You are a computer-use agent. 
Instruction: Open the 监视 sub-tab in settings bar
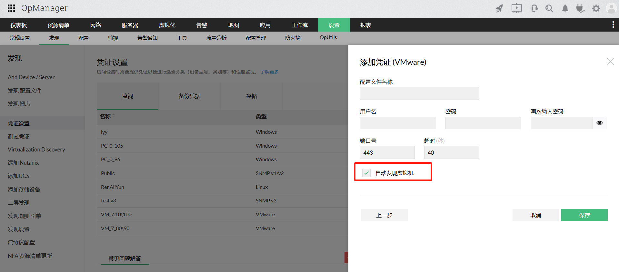click(113, 38)
